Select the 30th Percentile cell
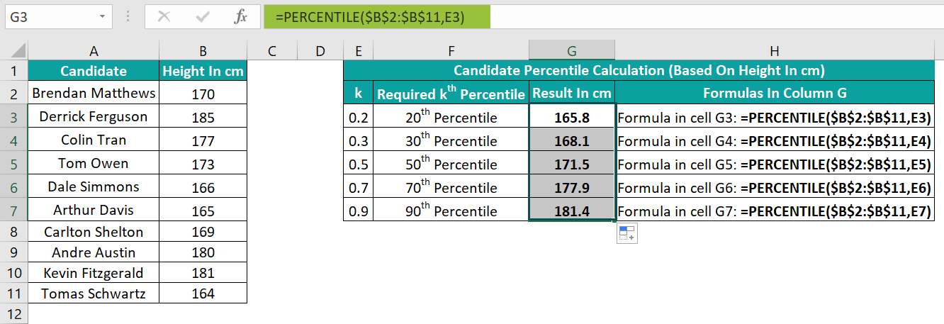Viewport: 944px width, 324px height. (x=451, y=140)
